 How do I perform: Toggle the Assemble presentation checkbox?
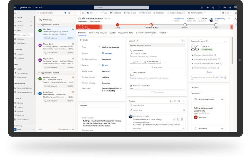(x=131, y=85)
